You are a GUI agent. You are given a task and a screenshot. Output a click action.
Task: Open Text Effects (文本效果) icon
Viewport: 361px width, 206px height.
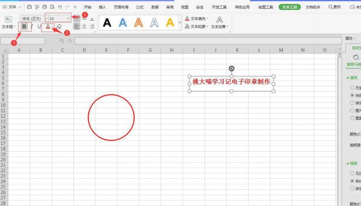[219, 20]
